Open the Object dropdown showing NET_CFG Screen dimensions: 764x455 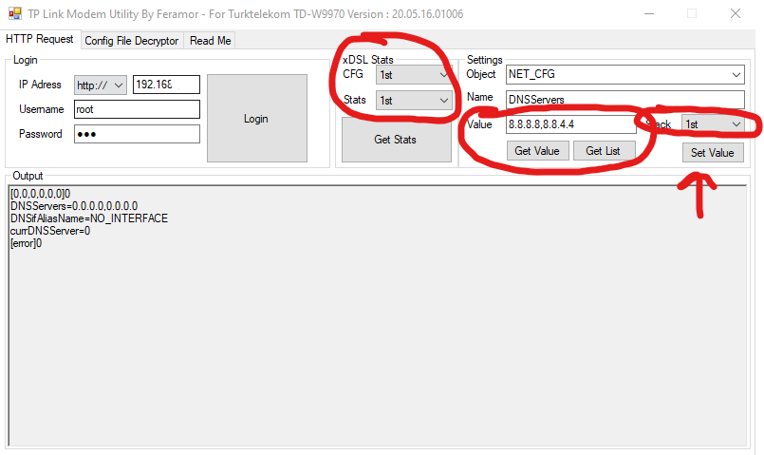(x=625, y=74)
